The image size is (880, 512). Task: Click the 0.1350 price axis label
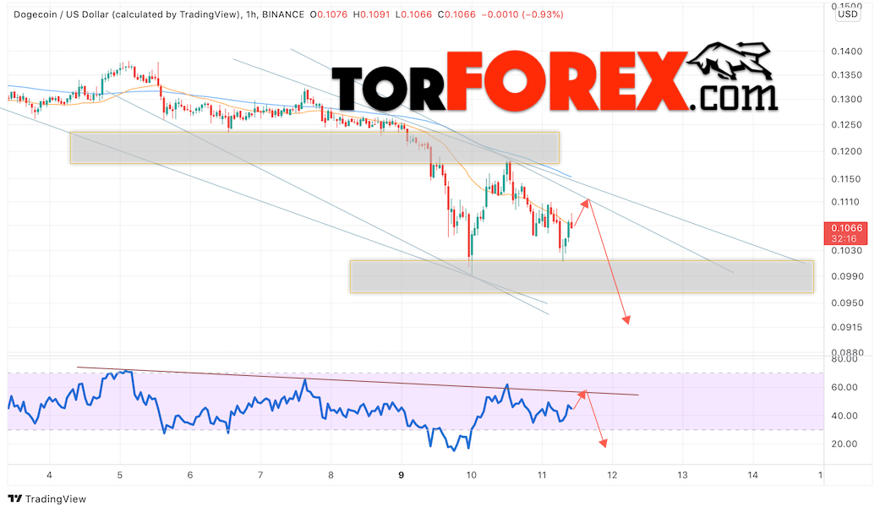(846, 75)
